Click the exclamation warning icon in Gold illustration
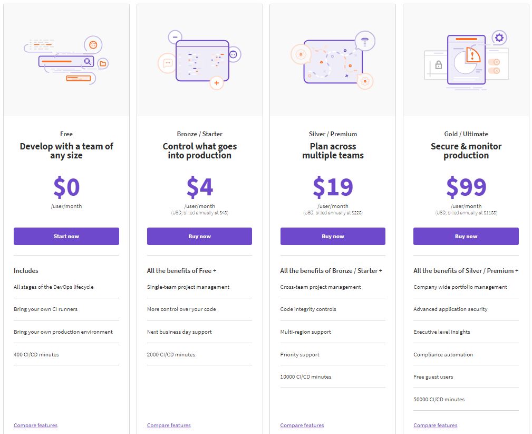Viewport: 532px width, 434px height. tap(472, 54)
